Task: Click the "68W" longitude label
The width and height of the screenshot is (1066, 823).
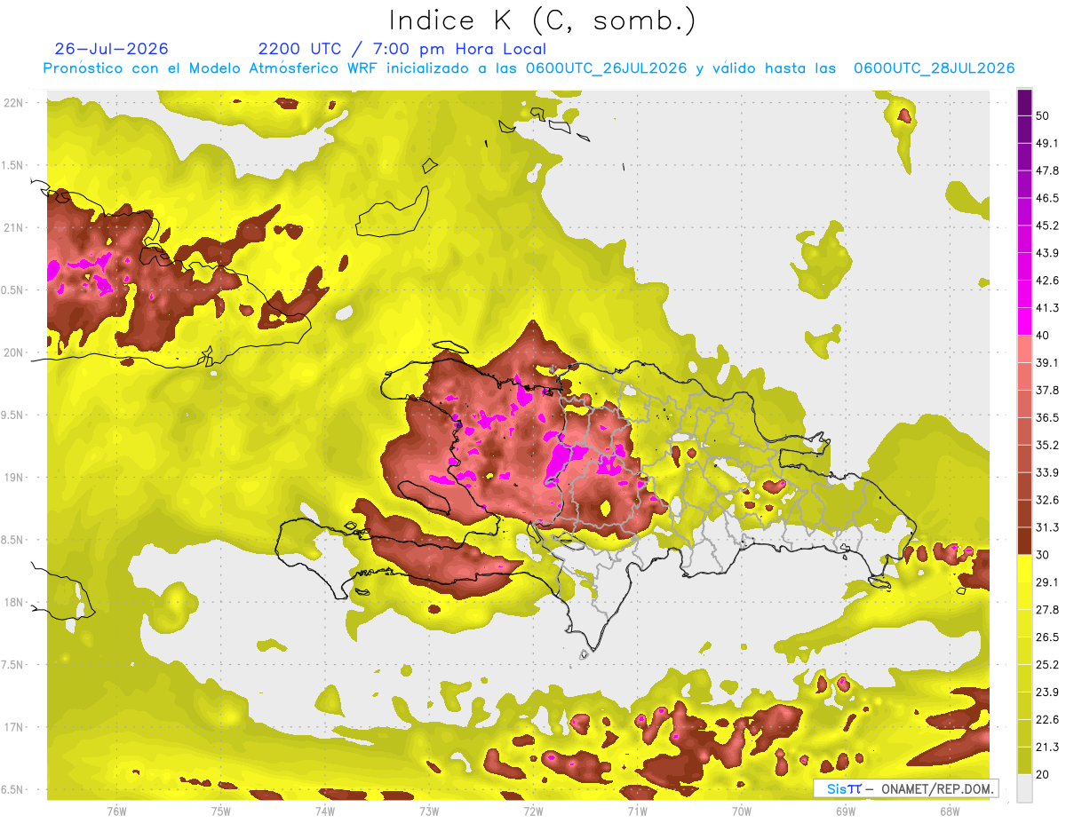Action: pos(950,811)
